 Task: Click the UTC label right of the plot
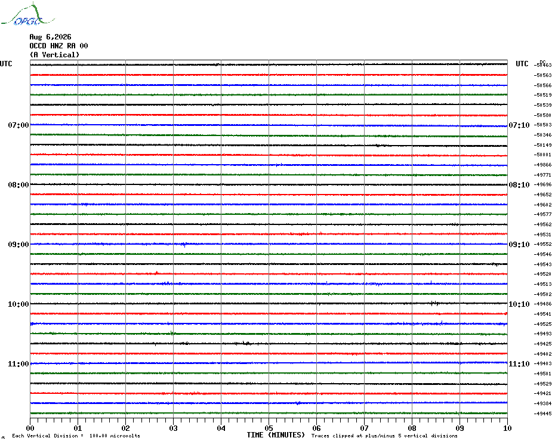522,64
